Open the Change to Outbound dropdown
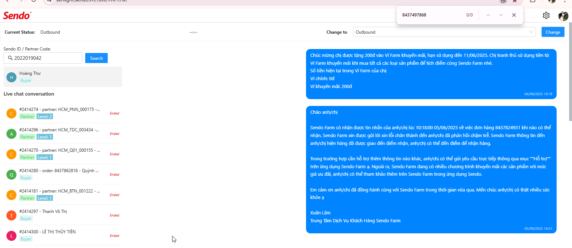This screenshot has height=248, width=572. pyautogui.click(x=444, y=32)
